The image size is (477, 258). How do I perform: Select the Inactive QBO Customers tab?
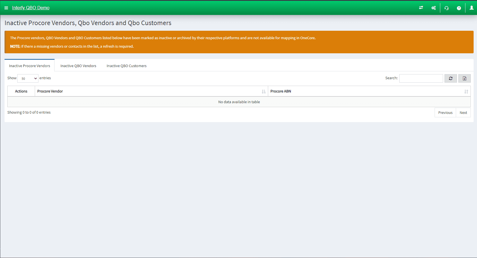pyautogui.click(x=127, y=66)
